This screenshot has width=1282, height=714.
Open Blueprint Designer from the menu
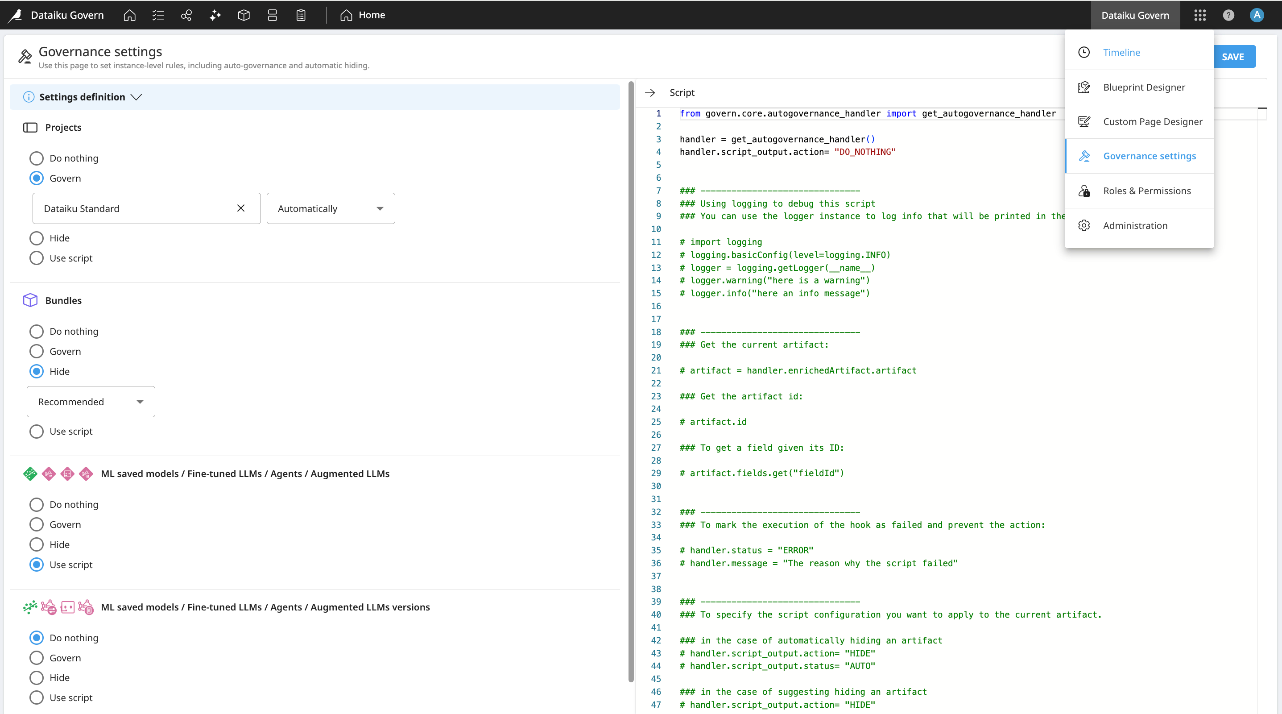pyautogui.click(x=1144, y=87)
